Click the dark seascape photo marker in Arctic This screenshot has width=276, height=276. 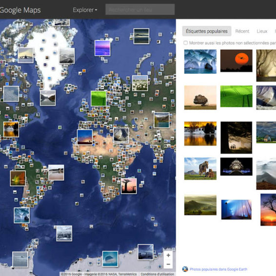pos(141,36)
